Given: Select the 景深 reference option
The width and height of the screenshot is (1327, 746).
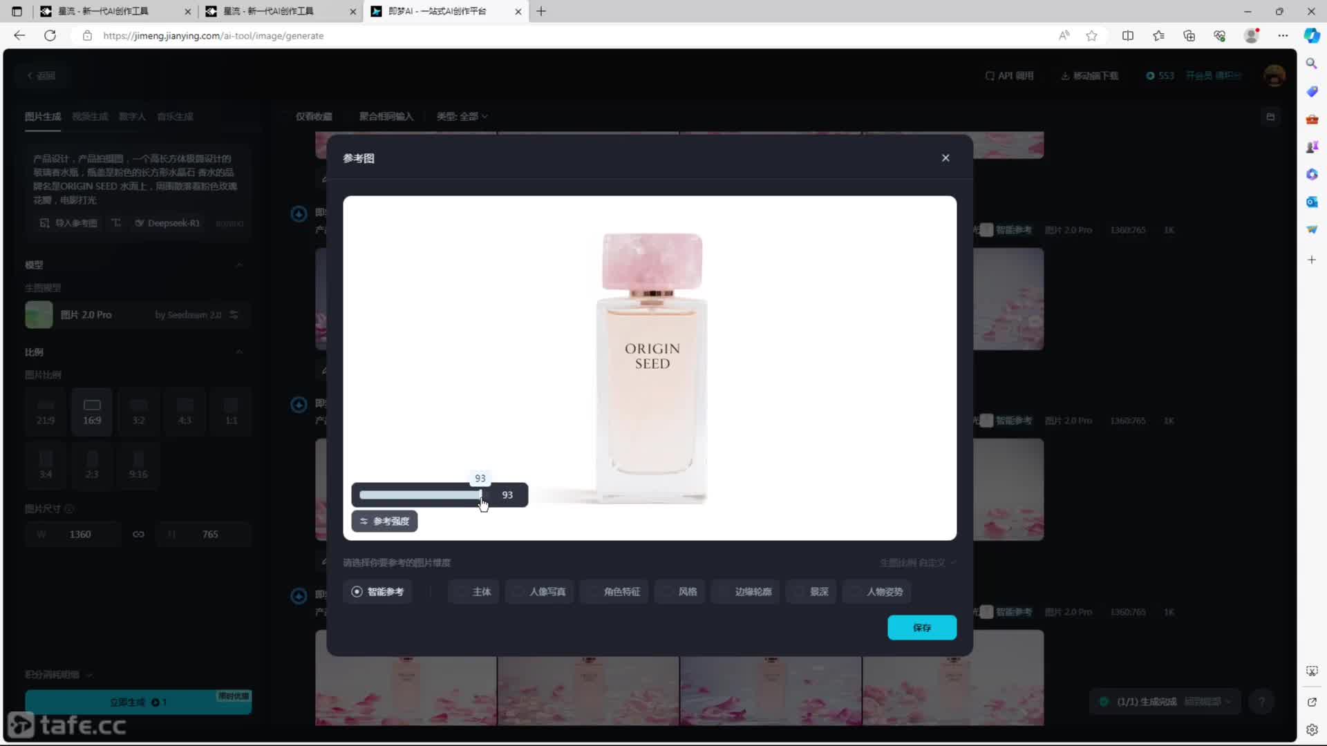Looking at the screenshot, I should [x=811, y=592].
